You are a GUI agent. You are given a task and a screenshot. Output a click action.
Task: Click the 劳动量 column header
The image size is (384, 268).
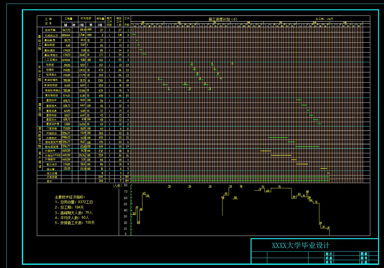click(x=101, y=18)
